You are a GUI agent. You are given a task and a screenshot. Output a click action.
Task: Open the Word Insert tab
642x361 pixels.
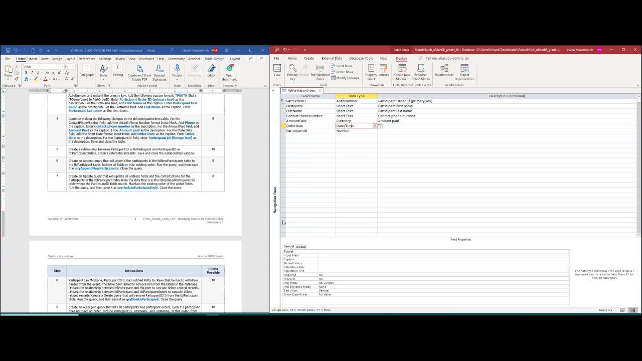33,59
